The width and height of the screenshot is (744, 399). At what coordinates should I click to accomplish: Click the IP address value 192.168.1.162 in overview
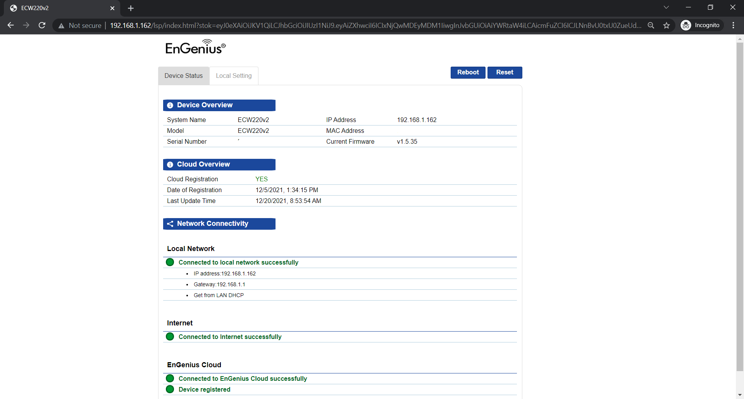[x=417, y=120]
